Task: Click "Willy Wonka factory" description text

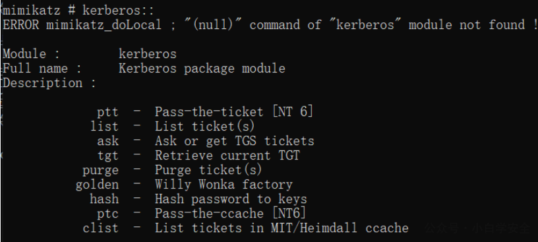Action: click(x=224, y=185)
